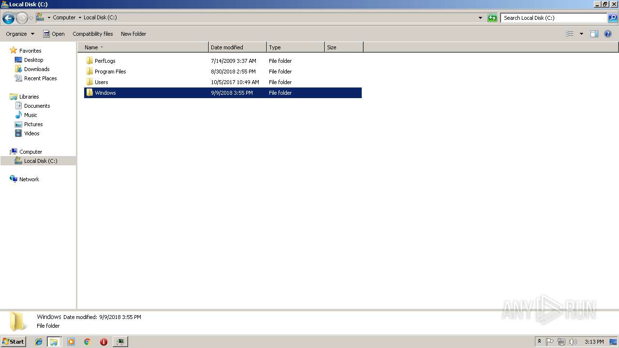619x348 pixels.
Task: Click the drive icon in address bar
Action: 40,17
